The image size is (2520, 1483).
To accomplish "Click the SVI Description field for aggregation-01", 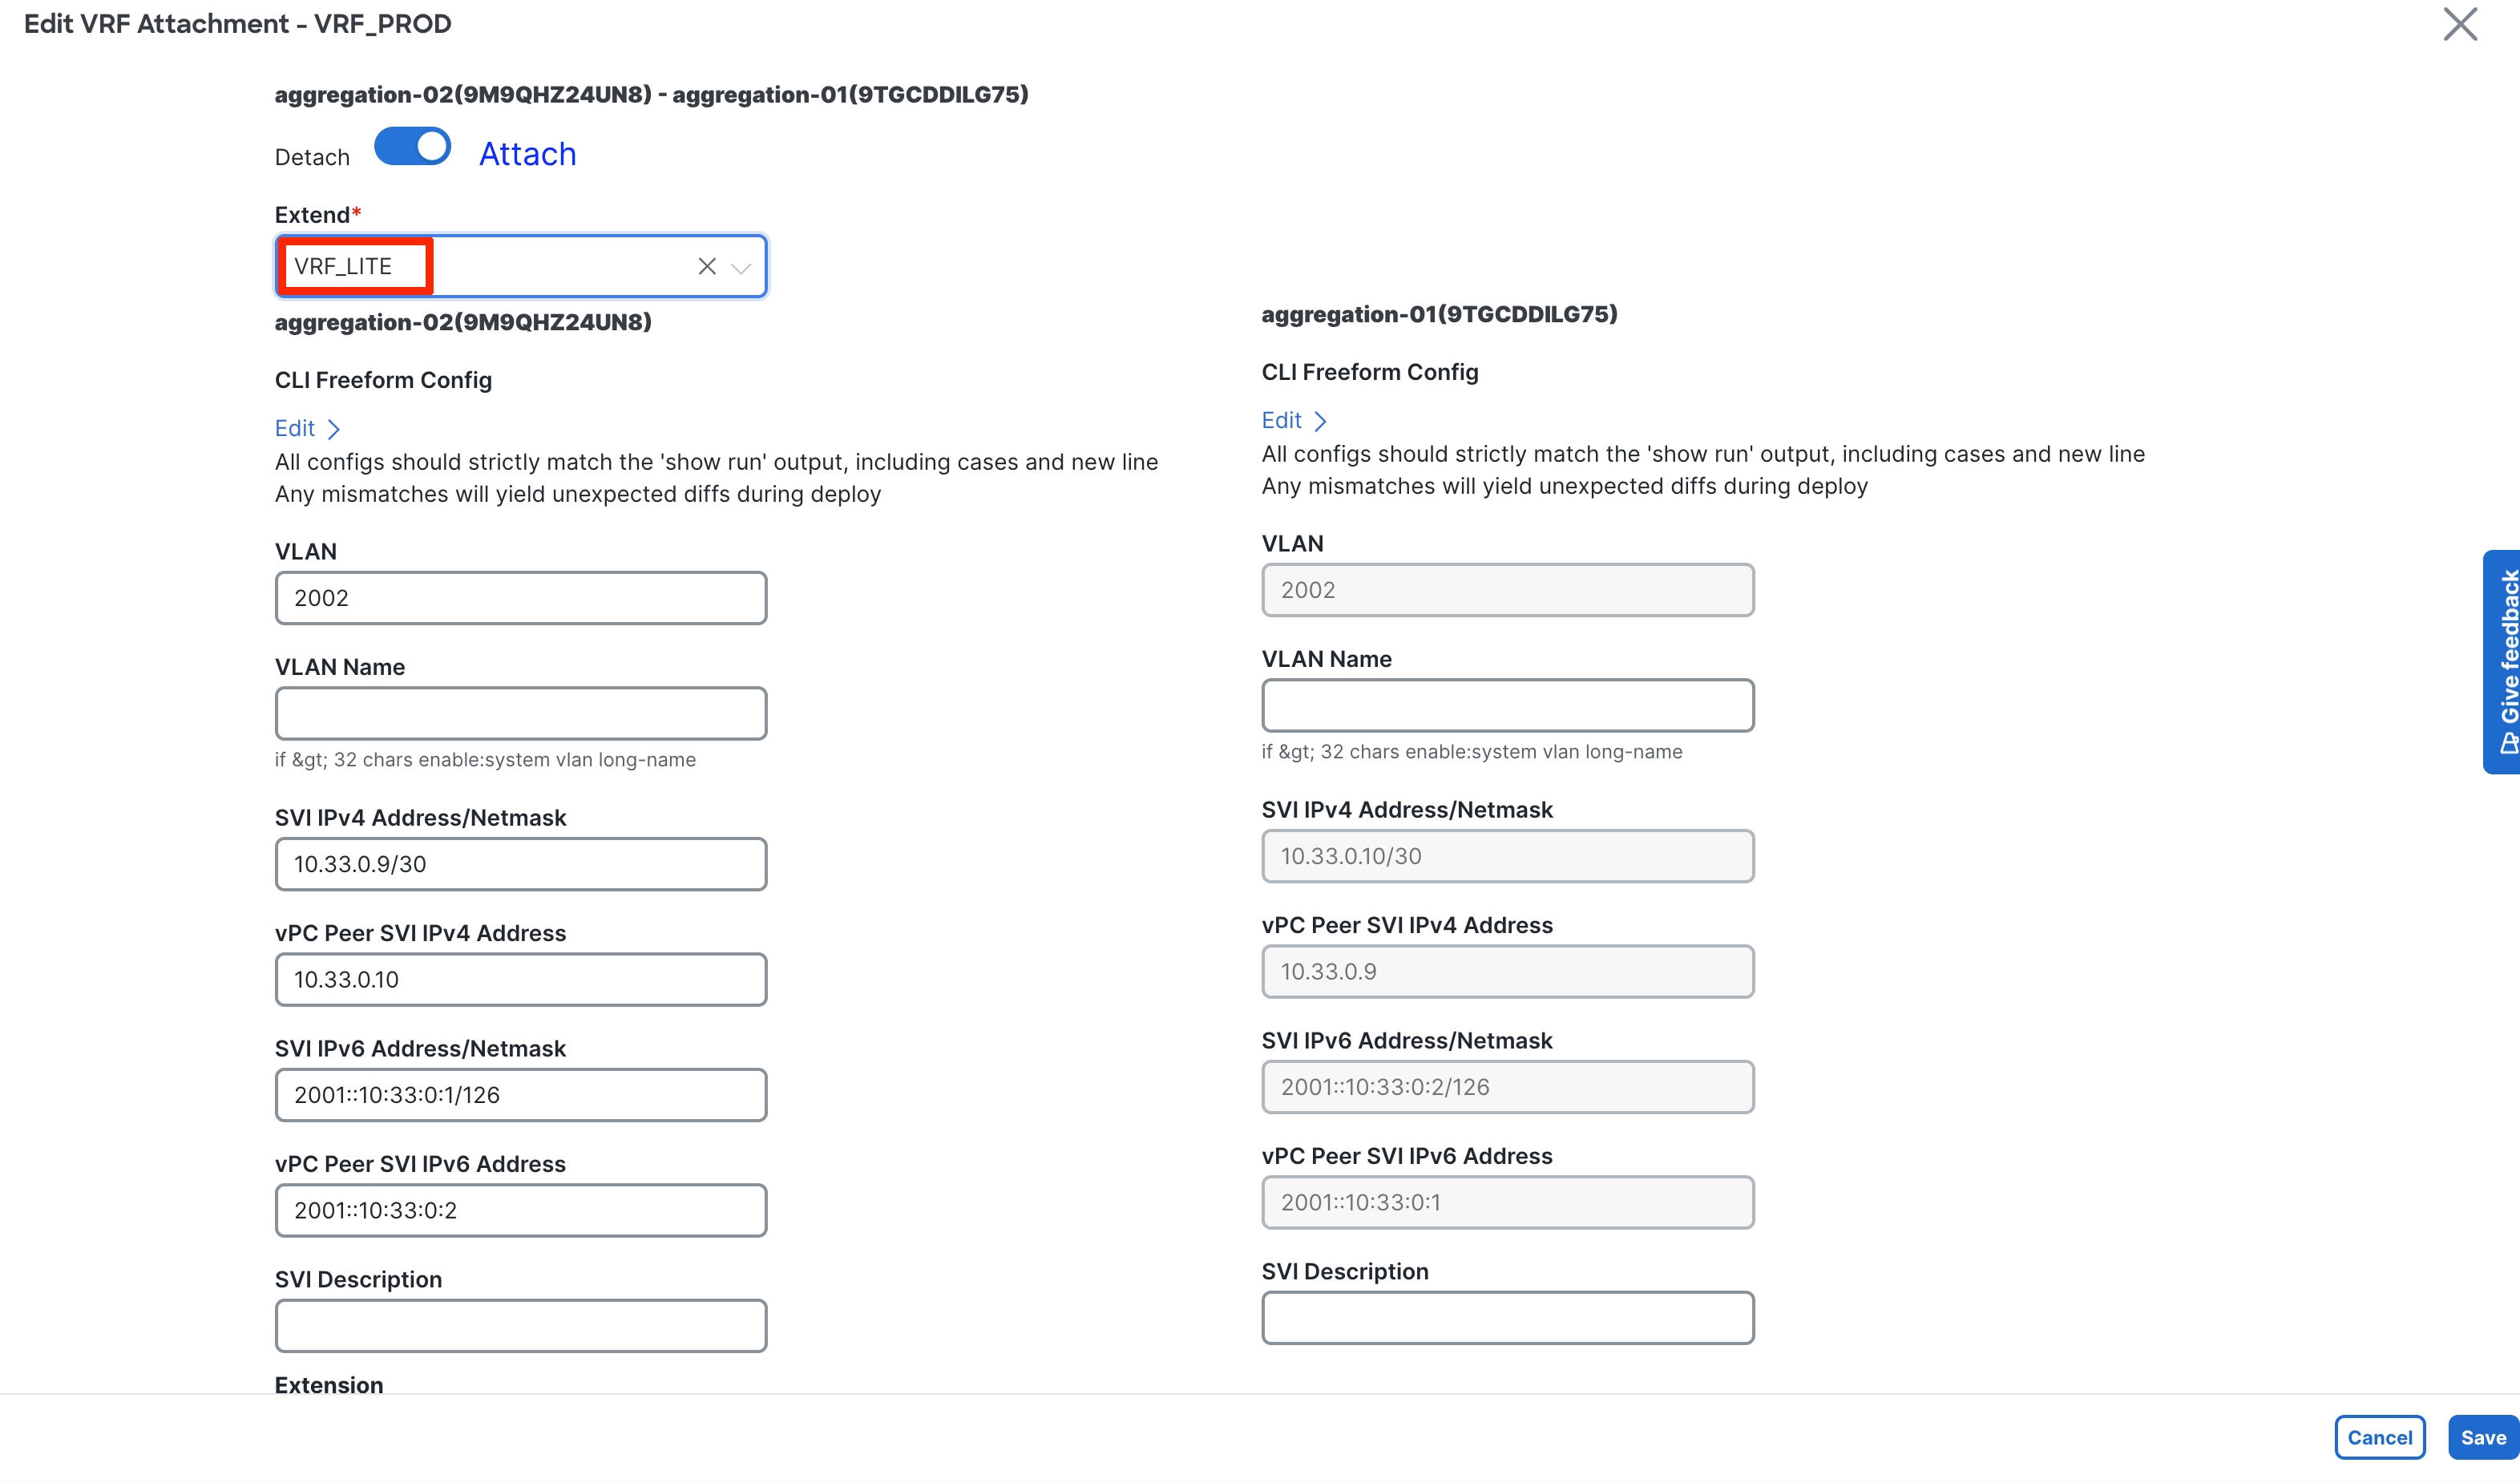I will [x=1507, y=1317].
